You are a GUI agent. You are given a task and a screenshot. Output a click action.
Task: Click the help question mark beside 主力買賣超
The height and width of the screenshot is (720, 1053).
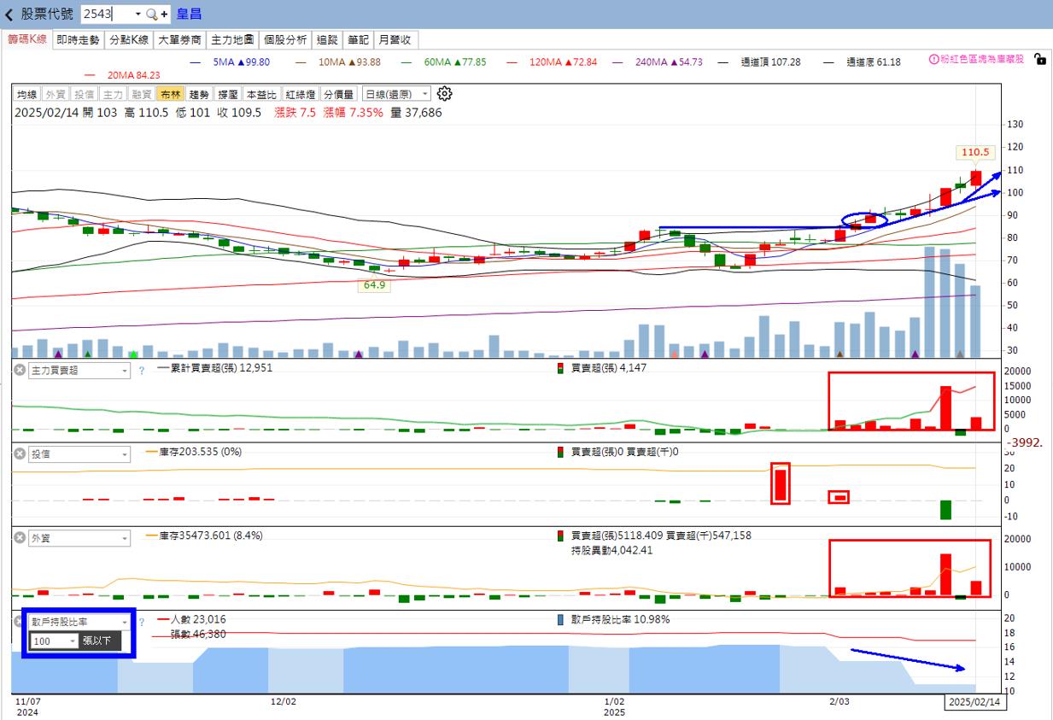pos(142,371)
